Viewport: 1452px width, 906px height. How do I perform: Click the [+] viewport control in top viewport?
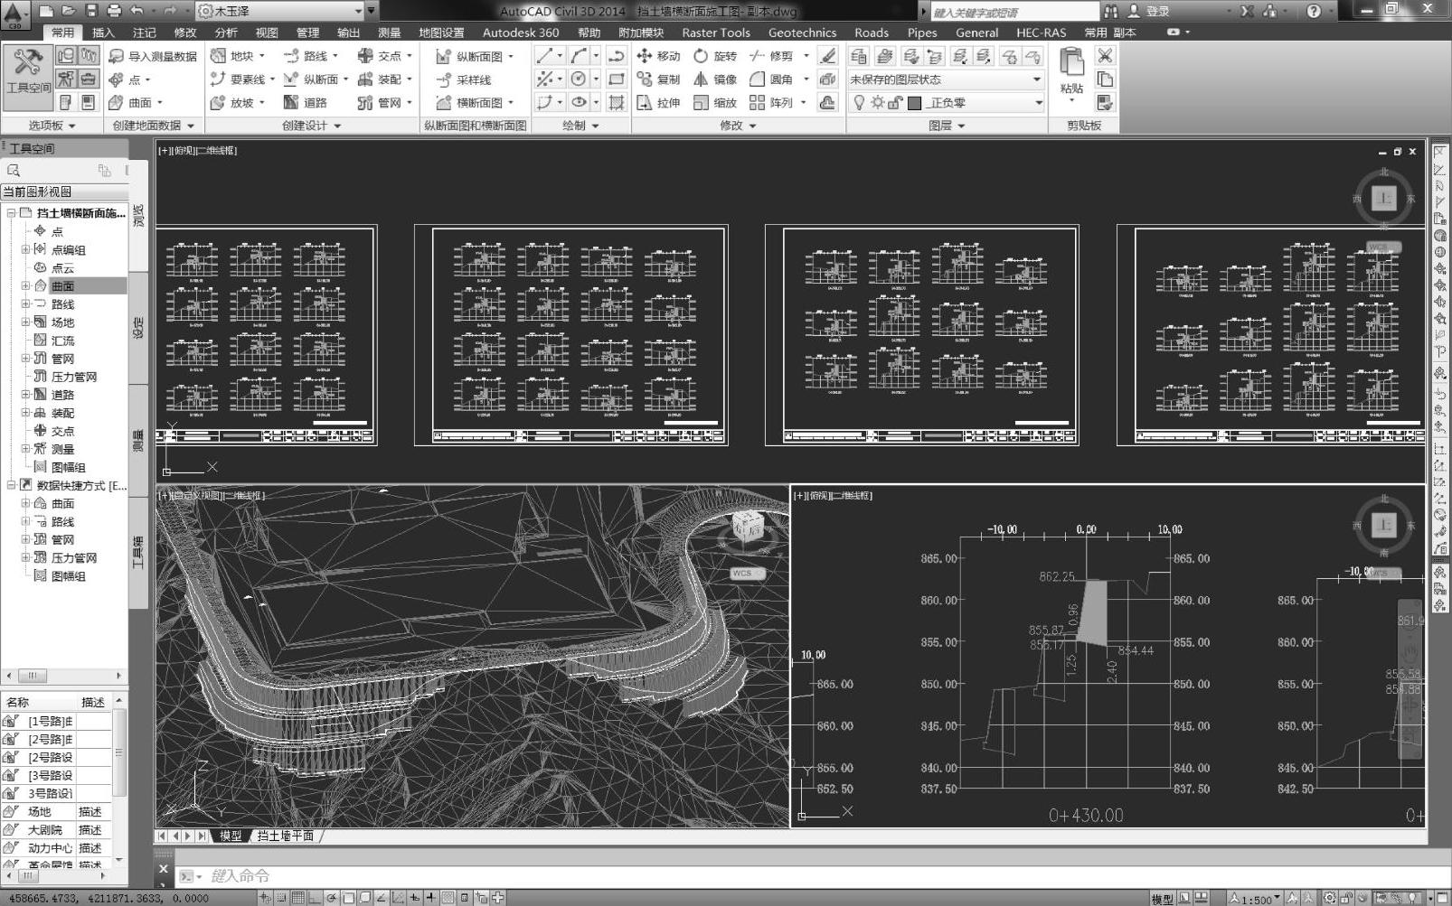163,151
